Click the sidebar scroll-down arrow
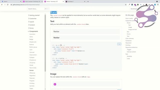160x90 pixels. 45,89
